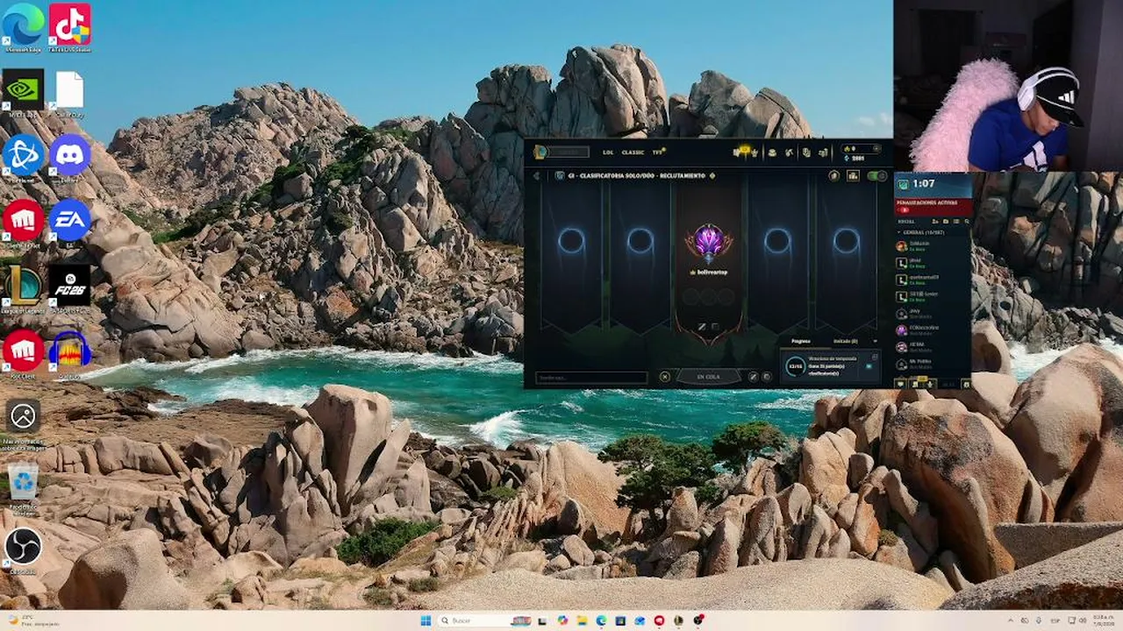Image resolution: width=1123 pixels, height=631 pixels.
Task: Open the chat icon under the friends list
Action: (901, 384)
